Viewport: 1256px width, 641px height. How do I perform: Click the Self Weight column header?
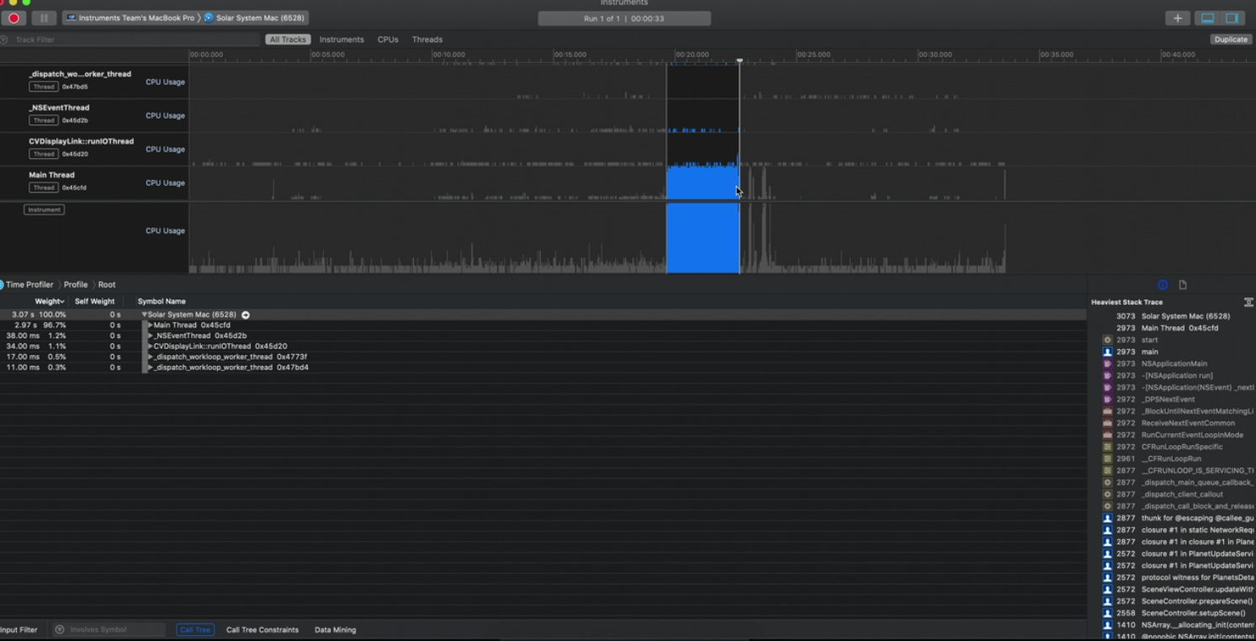[95, 301]
